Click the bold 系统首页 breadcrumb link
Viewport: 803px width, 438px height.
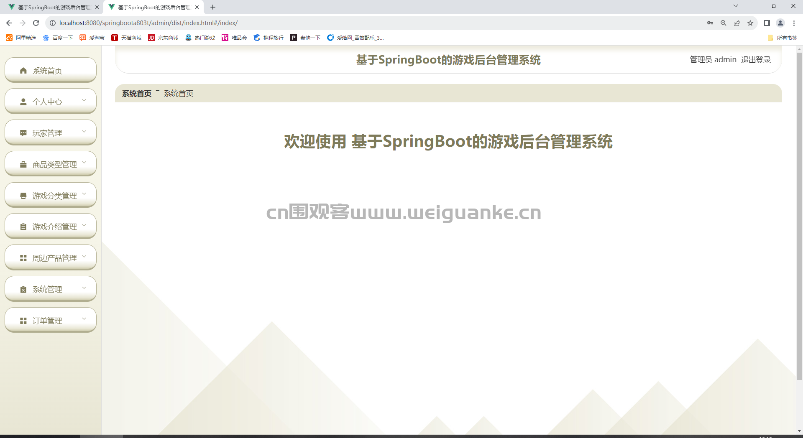tap(137, 94)
